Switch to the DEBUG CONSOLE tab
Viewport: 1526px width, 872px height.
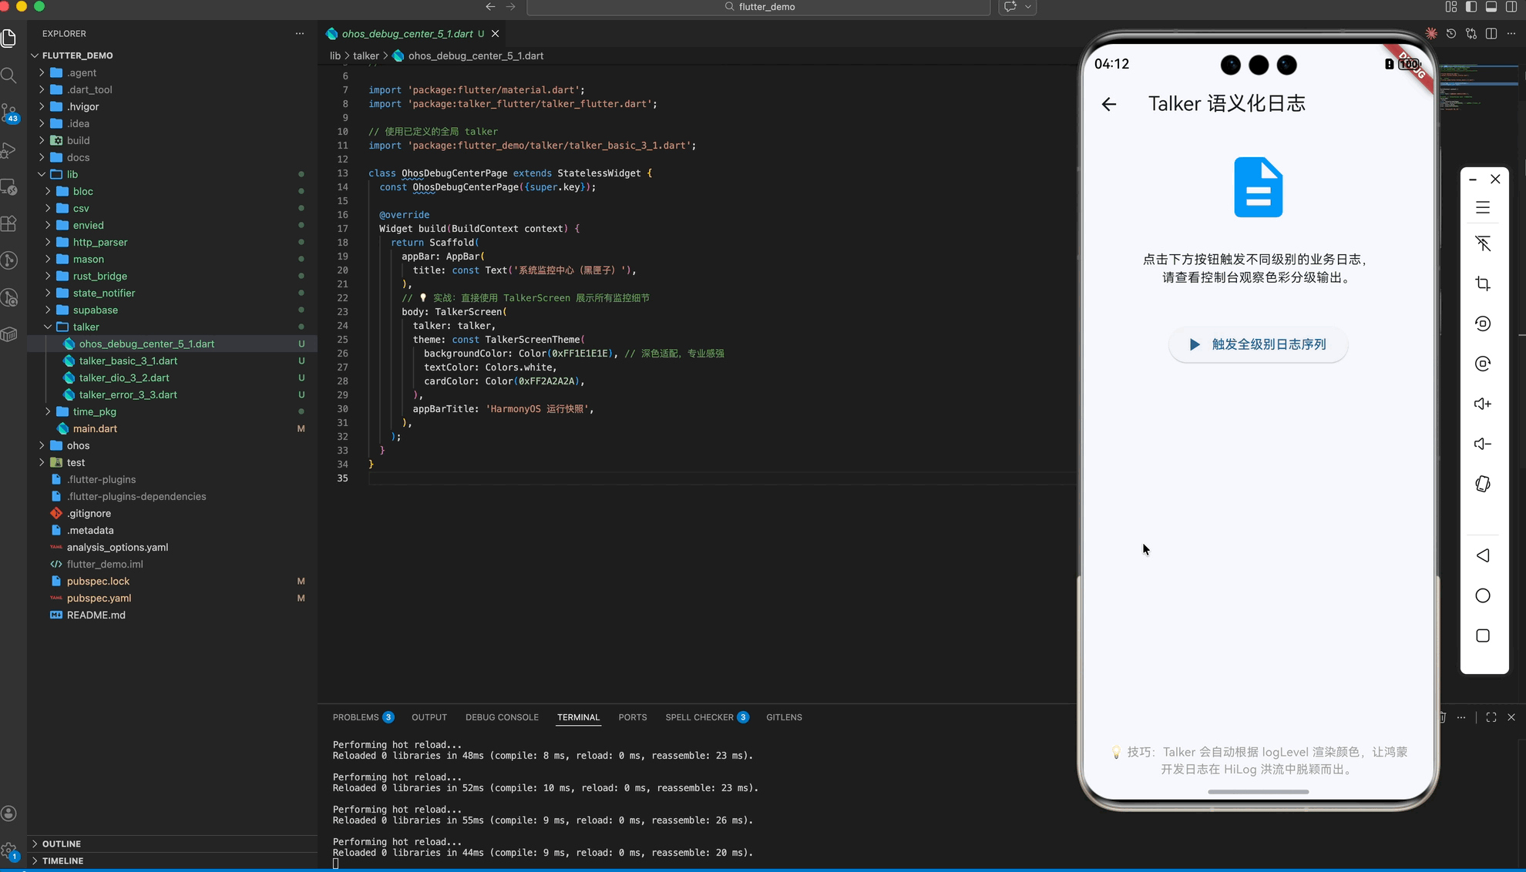pyautogui.click(x=501, y=717)
